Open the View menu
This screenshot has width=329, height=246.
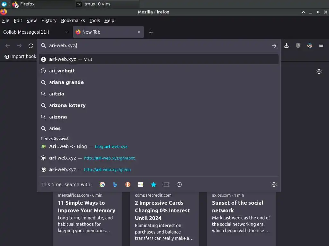pyautogui.click(x=32, y=20)
